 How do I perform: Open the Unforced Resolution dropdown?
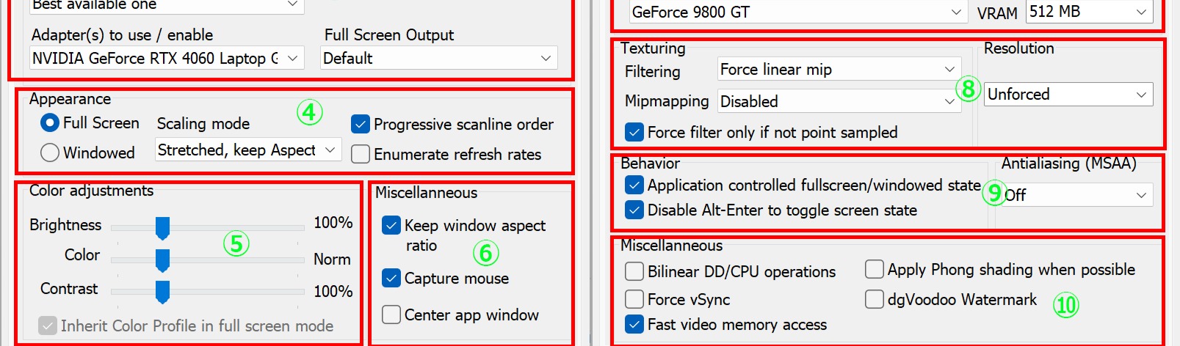[1068, 95]
